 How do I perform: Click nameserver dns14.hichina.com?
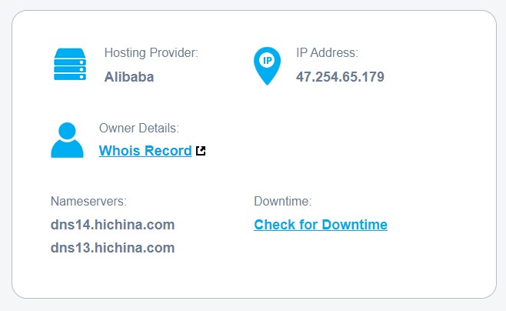(x=112, y=225)
